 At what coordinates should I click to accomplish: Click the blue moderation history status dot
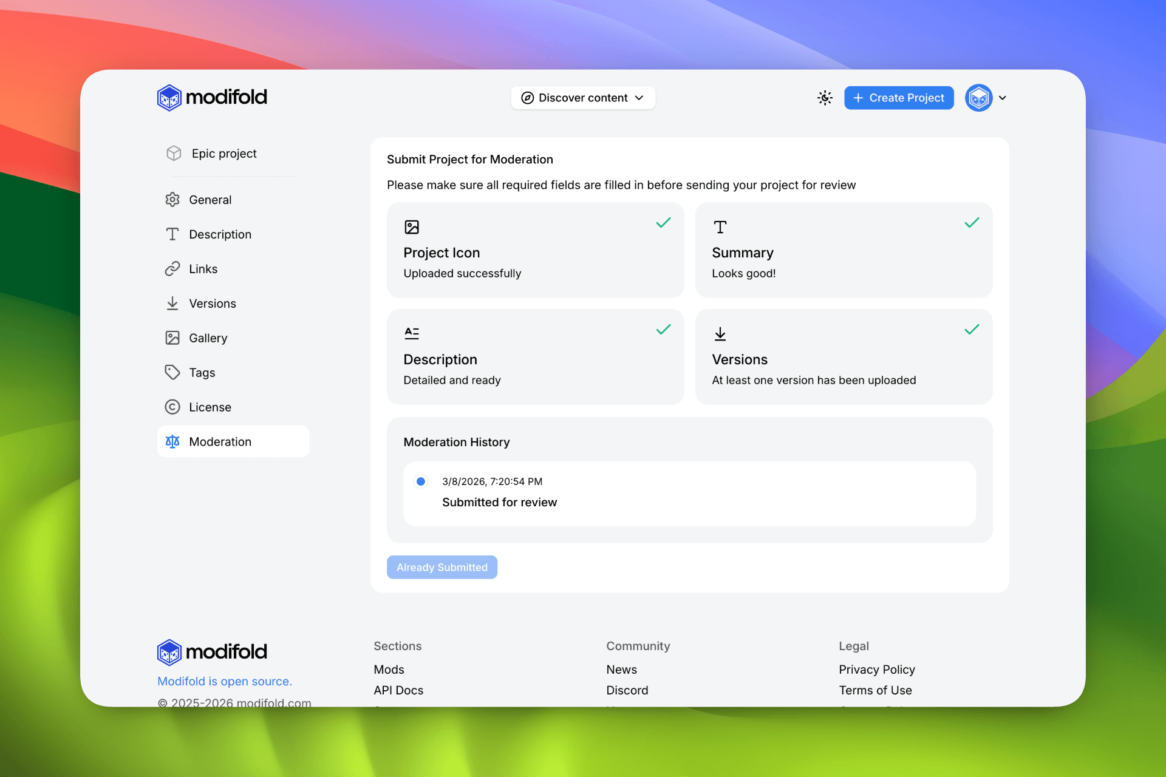click(420, 481)
